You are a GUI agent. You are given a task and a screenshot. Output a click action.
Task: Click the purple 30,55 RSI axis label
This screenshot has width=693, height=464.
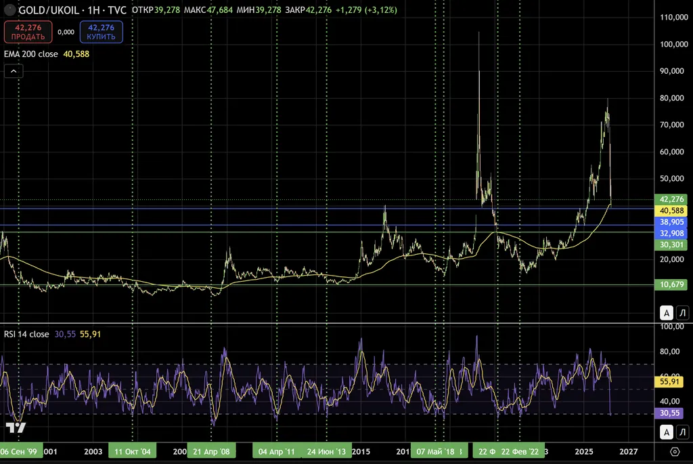[x=673, y=413]
